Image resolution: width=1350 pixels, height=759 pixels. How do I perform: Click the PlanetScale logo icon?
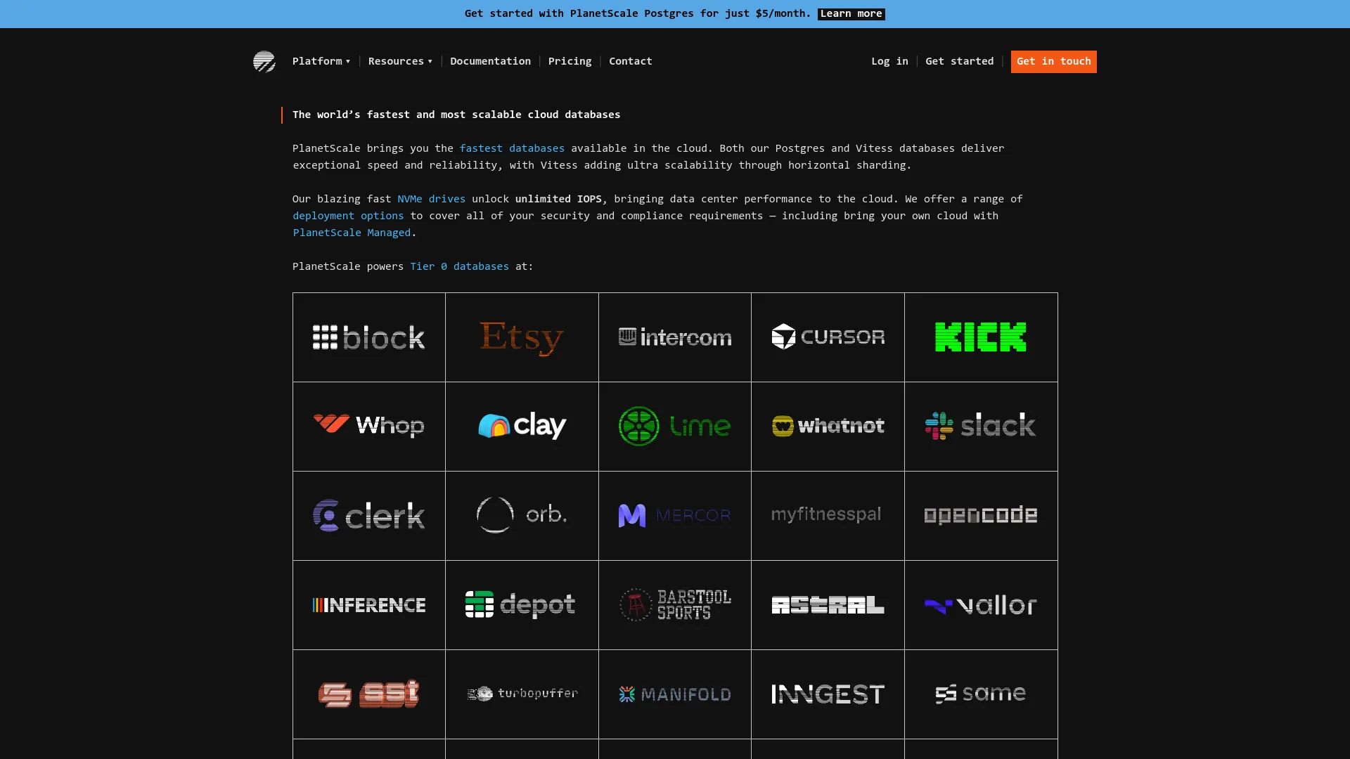[x=264, y=61]
